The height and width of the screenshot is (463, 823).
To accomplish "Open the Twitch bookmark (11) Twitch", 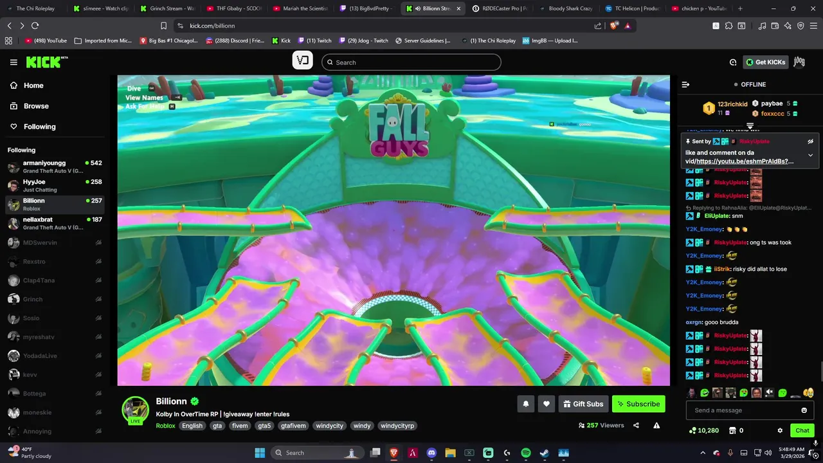I will click(x=314, y=41).
